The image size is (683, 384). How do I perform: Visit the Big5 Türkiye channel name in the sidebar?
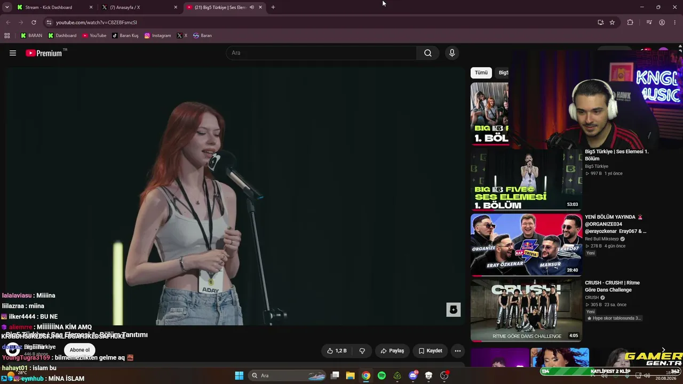597,166
